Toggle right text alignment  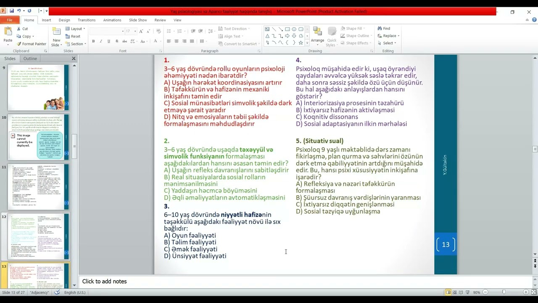(x=185, y=41)
